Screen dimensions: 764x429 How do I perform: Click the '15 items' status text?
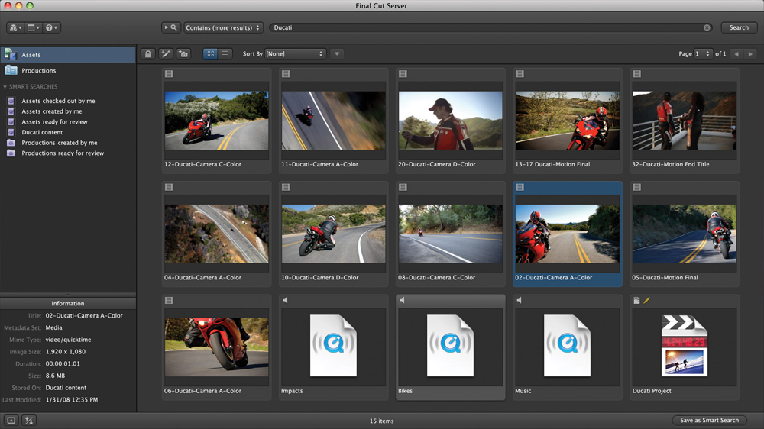(x=381, y=421)
